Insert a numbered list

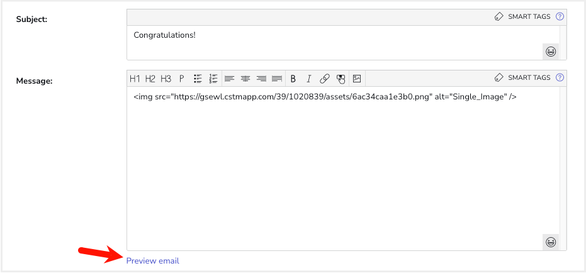[x=213, y=79]
